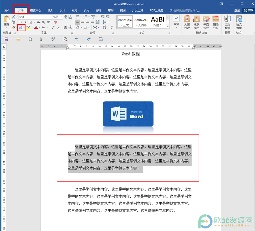Decrease font size with the shrink-font A
The height and width of the screenshot is (231, 255).
pyautogui.click(x=59, y=27)
